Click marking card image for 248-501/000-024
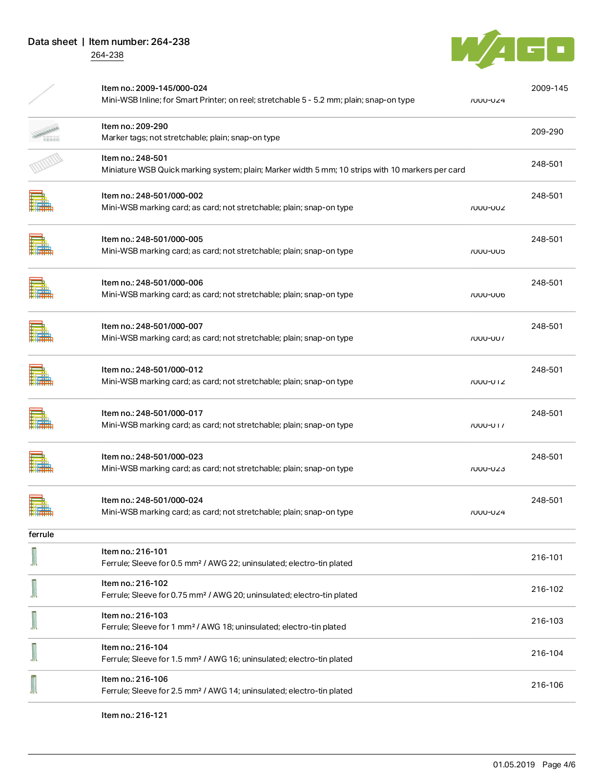This screenshot has height=782, width=604. pyautogui.click(x=41, y=505)
